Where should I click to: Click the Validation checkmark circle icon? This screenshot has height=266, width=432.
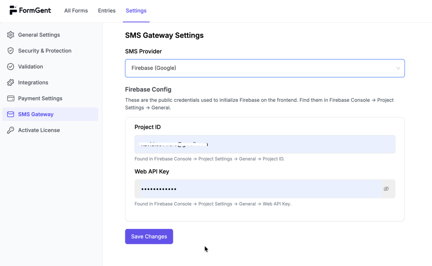(x=11, y=67)
